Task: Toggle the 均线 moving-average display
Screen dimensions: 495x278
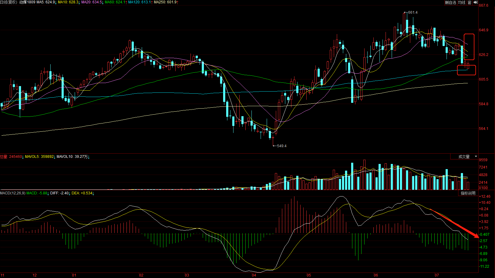Action: tap(462, 2)
